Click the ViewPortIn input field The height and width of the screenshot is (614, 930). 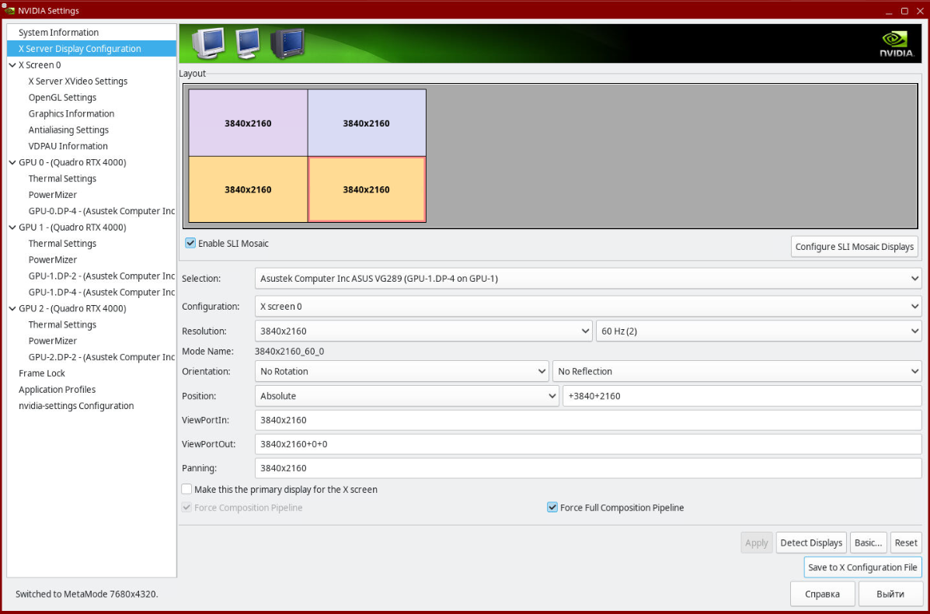[x=588, y=420]
